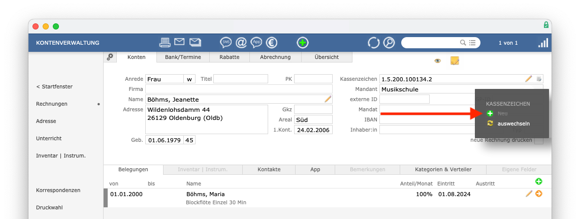Open the Rabatte tab

[230, 57]
